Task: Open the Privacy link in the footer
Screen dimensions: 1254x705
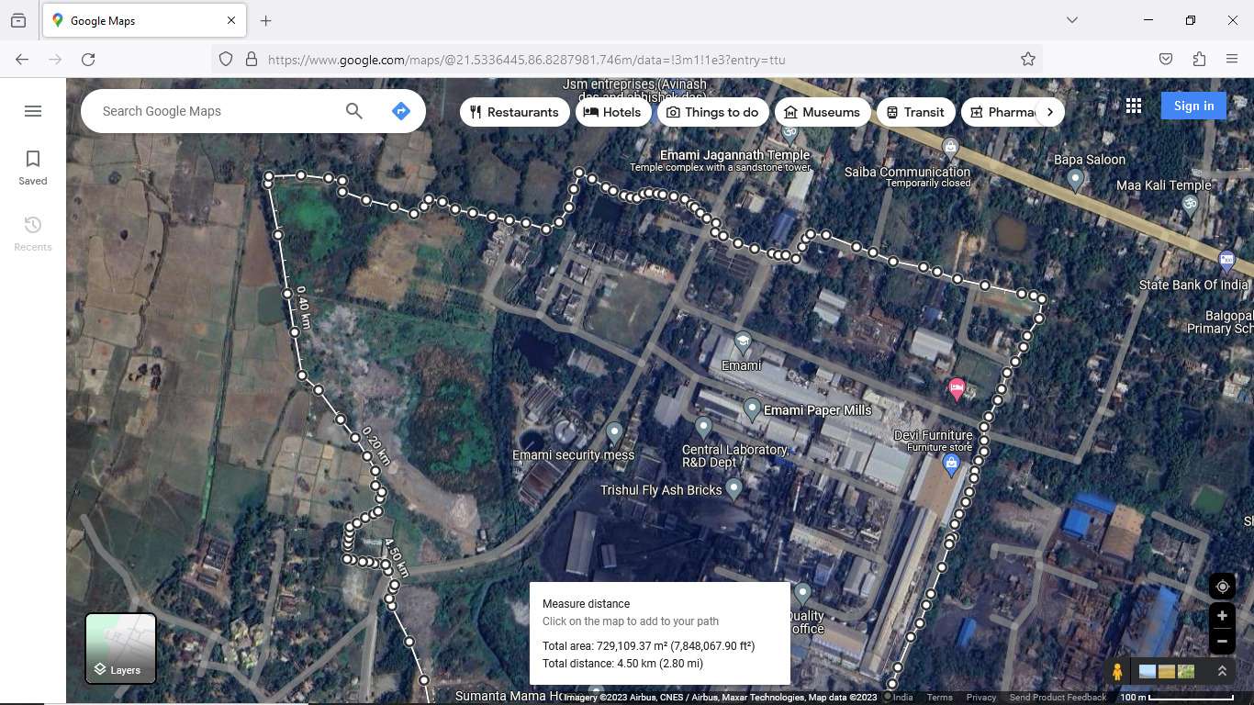Action: tap(980, 698)
